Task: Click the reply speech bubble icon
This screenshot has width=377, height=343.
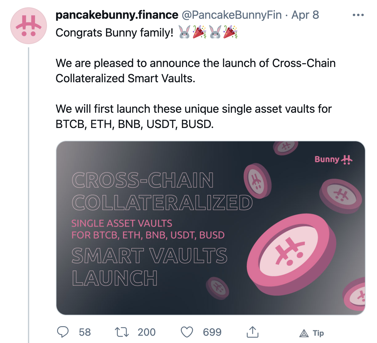Action: [63, 332]
